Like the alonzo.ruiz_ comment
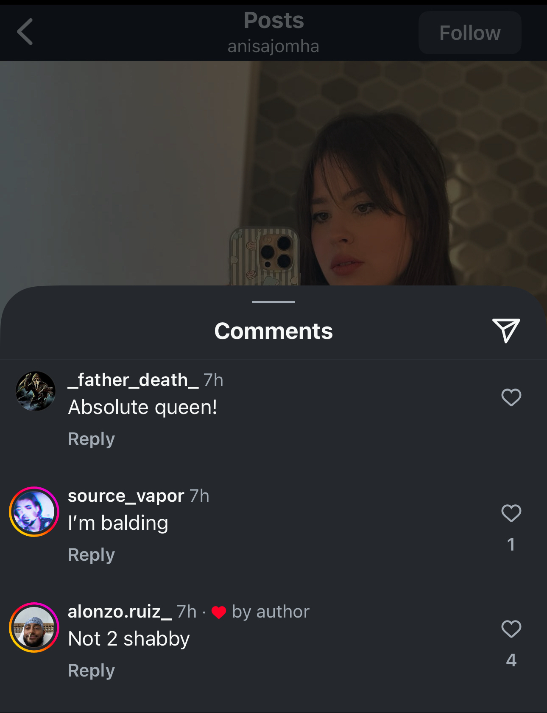 pyautogui.click(x=511, y=629)
